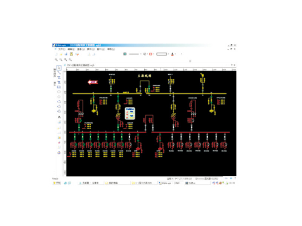Click the Windows Start 开始 button
Image resolution: width=302 pixels, height=226 pixels.
(57, 183)
